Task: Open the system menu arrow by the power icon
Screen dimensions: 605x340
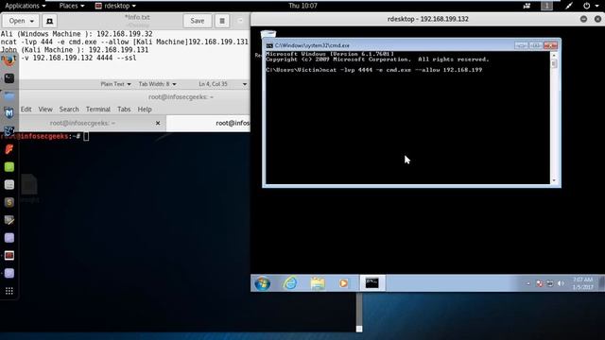Action: [596, 6]
